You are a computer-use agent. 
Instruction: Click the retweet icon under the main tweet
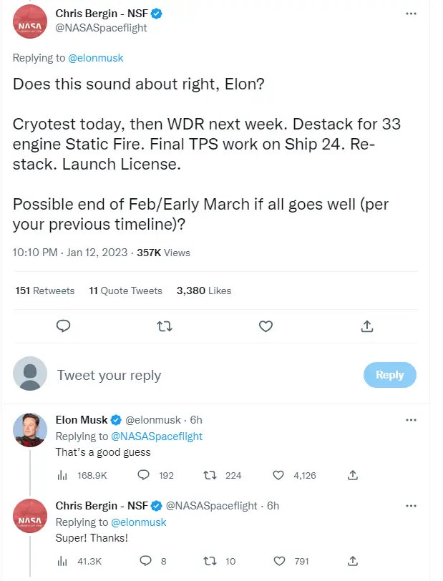pos(165,326)
